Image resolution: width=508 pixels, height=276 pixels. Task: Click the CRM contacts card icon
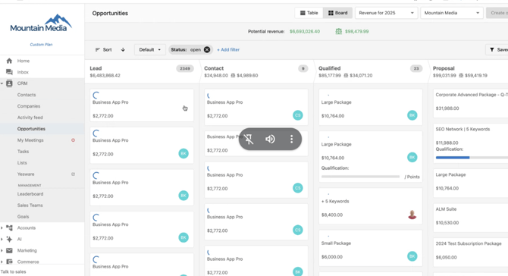(x=9, y=83)
